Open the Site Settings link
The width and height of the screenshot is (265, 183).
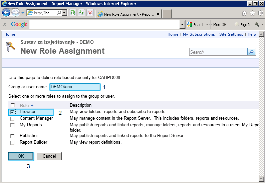(x=231, y=34)
